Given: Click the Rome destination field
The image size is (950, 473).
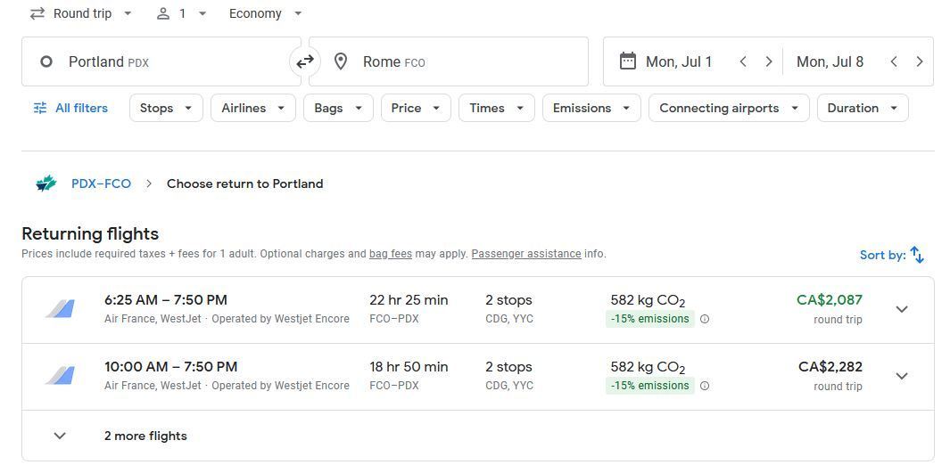Looking at the screenshot, I should point(449,61).
